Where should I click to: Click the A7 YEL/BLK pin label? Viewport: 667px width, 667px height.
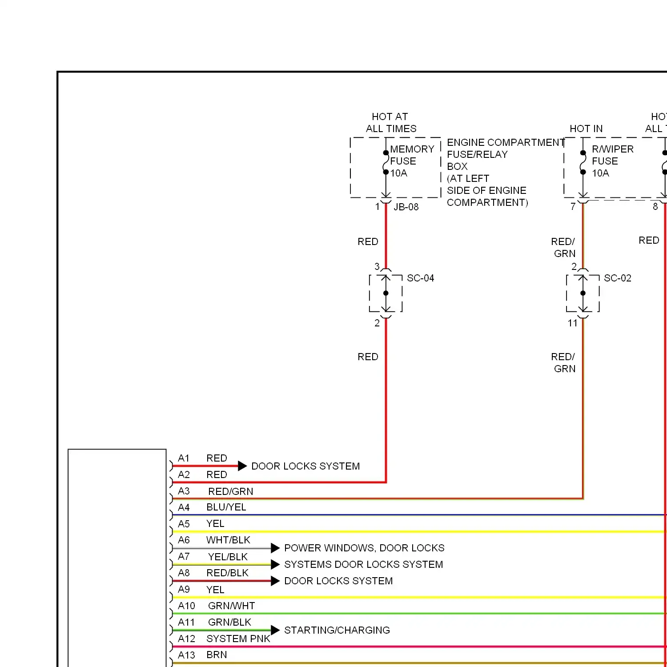tap(213, 557)
